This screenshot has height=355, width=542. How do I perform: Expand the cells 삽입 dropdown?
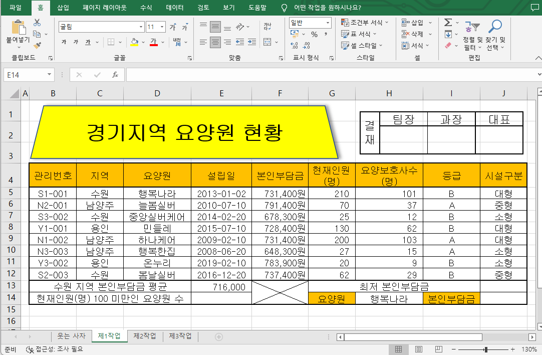point(430,23)
